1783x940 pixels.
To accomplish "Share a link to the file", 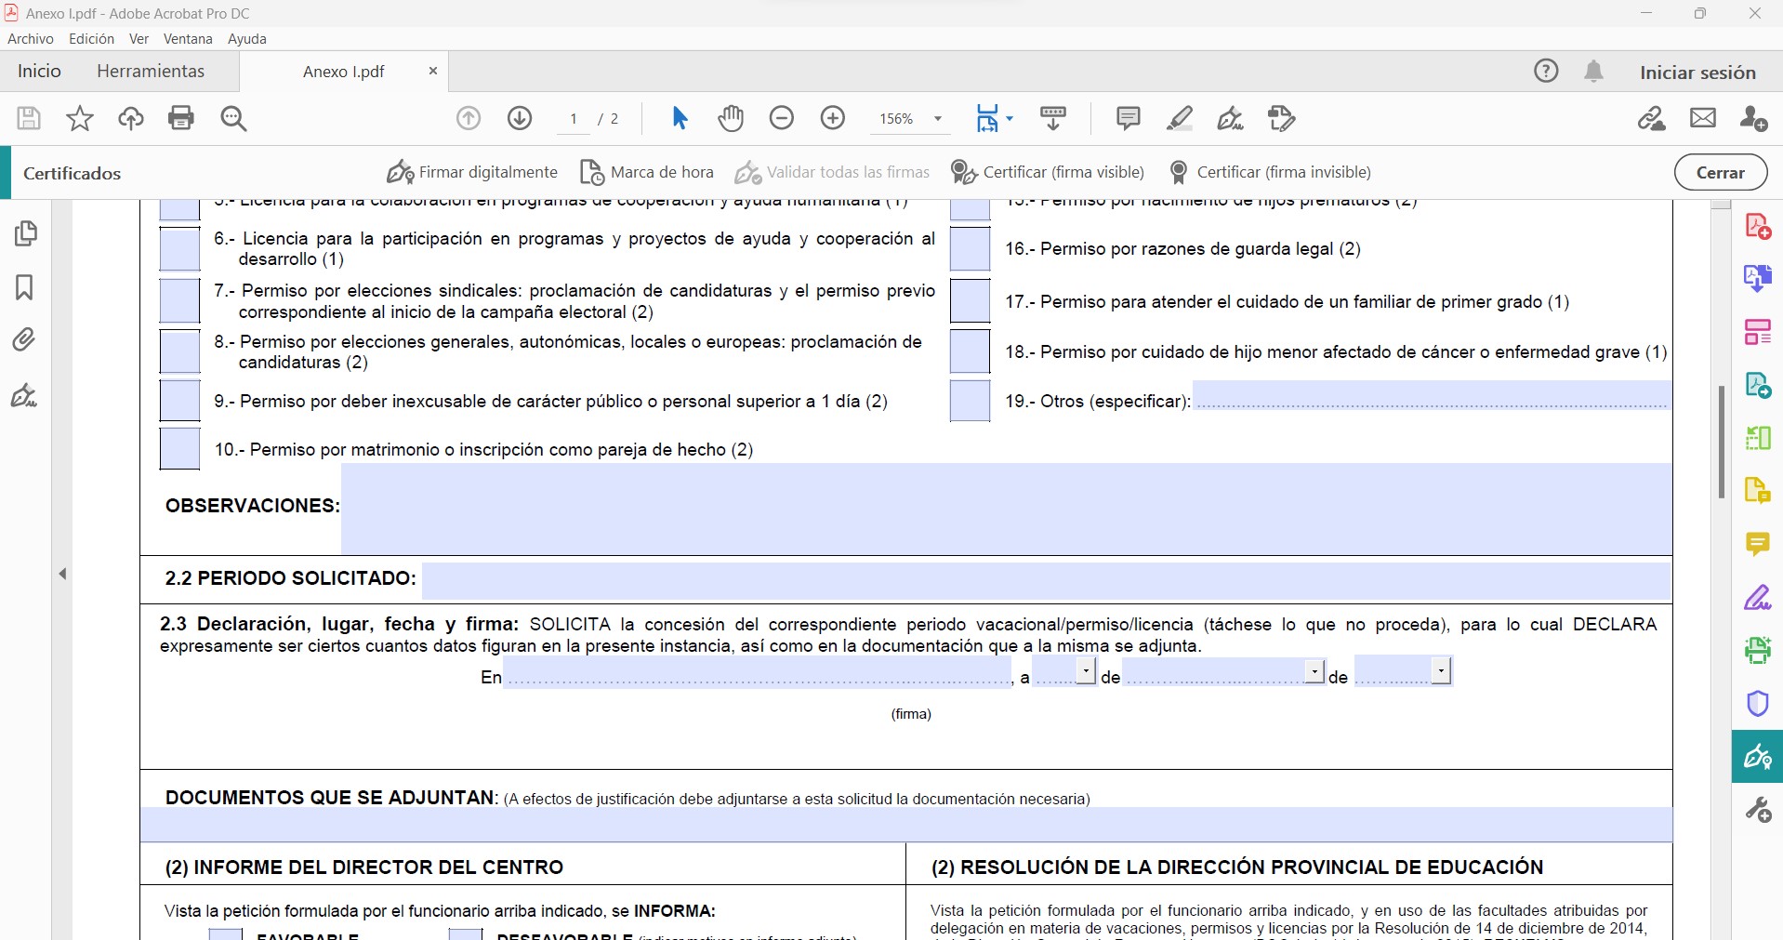I will point(1652,118).
